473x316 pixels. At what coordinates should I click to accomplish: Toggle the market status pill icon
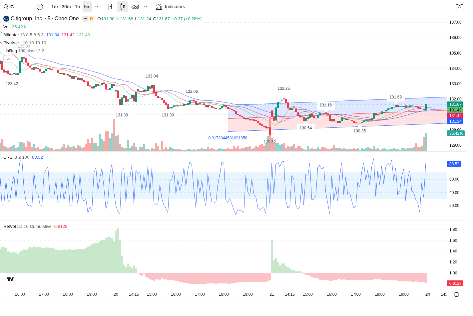[x=85, y=19]
